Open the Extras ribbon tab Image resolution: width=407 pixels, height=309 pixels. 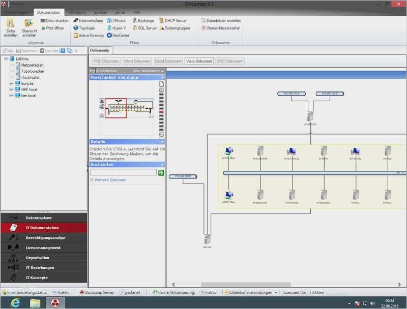tap(120, 12)
